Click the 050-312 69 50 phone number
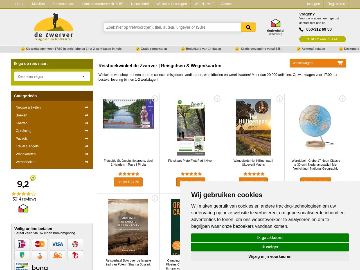Viewport: 360px width, 270px height. pos(319,29)
